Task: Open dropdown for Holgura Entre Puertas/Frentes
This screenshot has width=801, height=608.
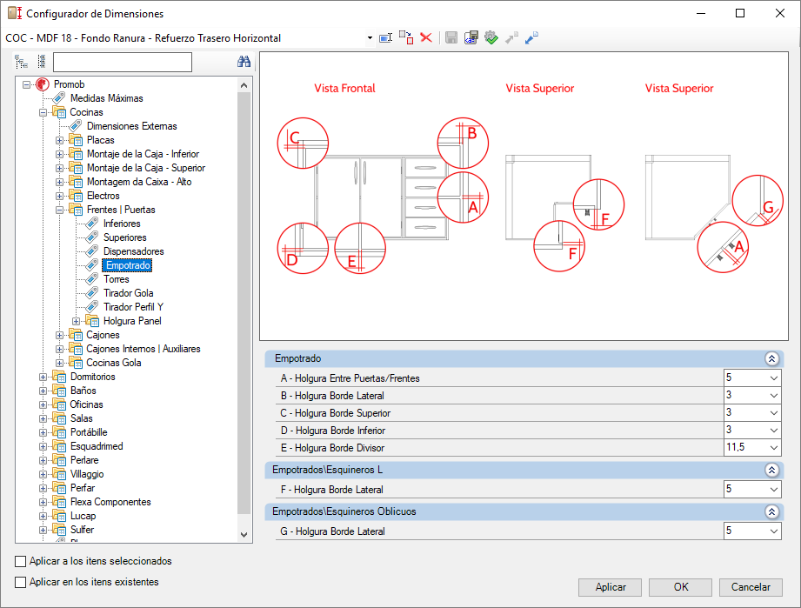Action: click(773, 378)
